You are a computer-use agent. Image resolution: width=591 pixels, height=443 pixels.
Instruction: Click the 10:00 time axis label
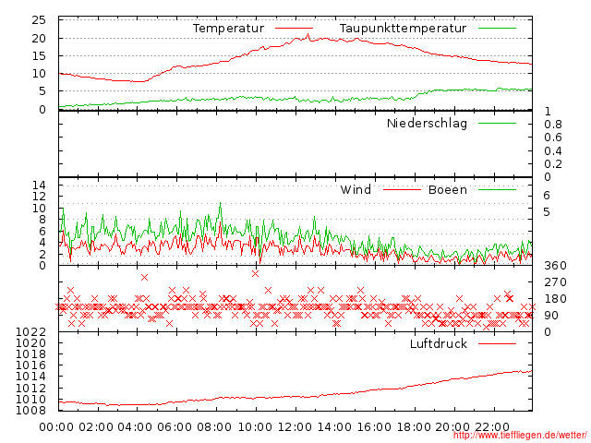click(x=255, y=427)
